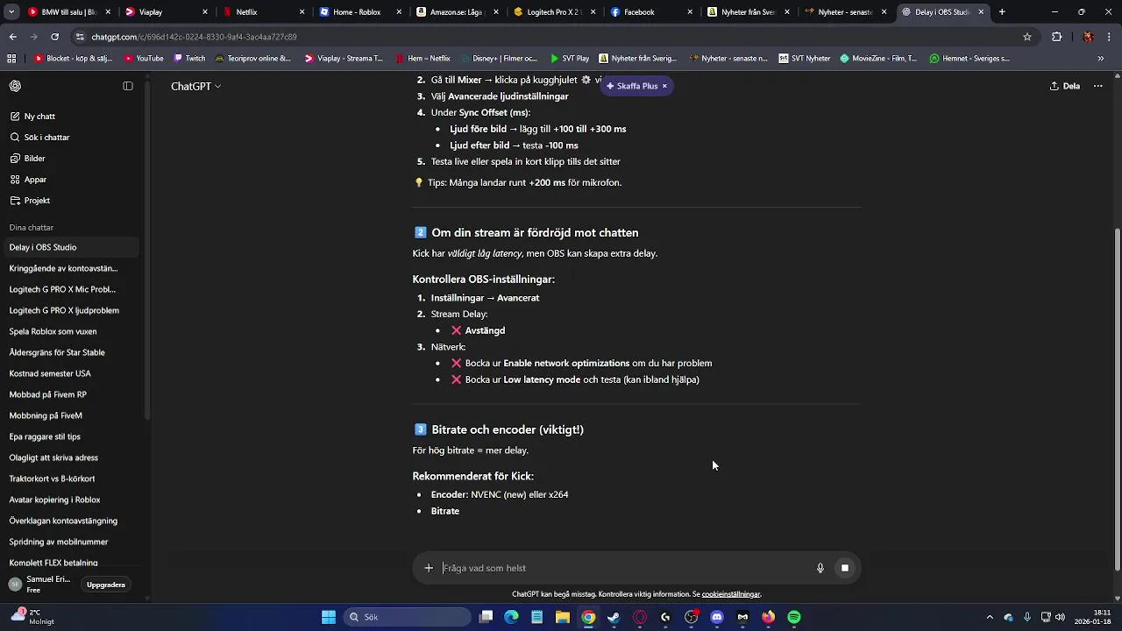Open the three-dot conversation options menu
The width and height of the screenshot is (1122, 631).
point(1097,86)
